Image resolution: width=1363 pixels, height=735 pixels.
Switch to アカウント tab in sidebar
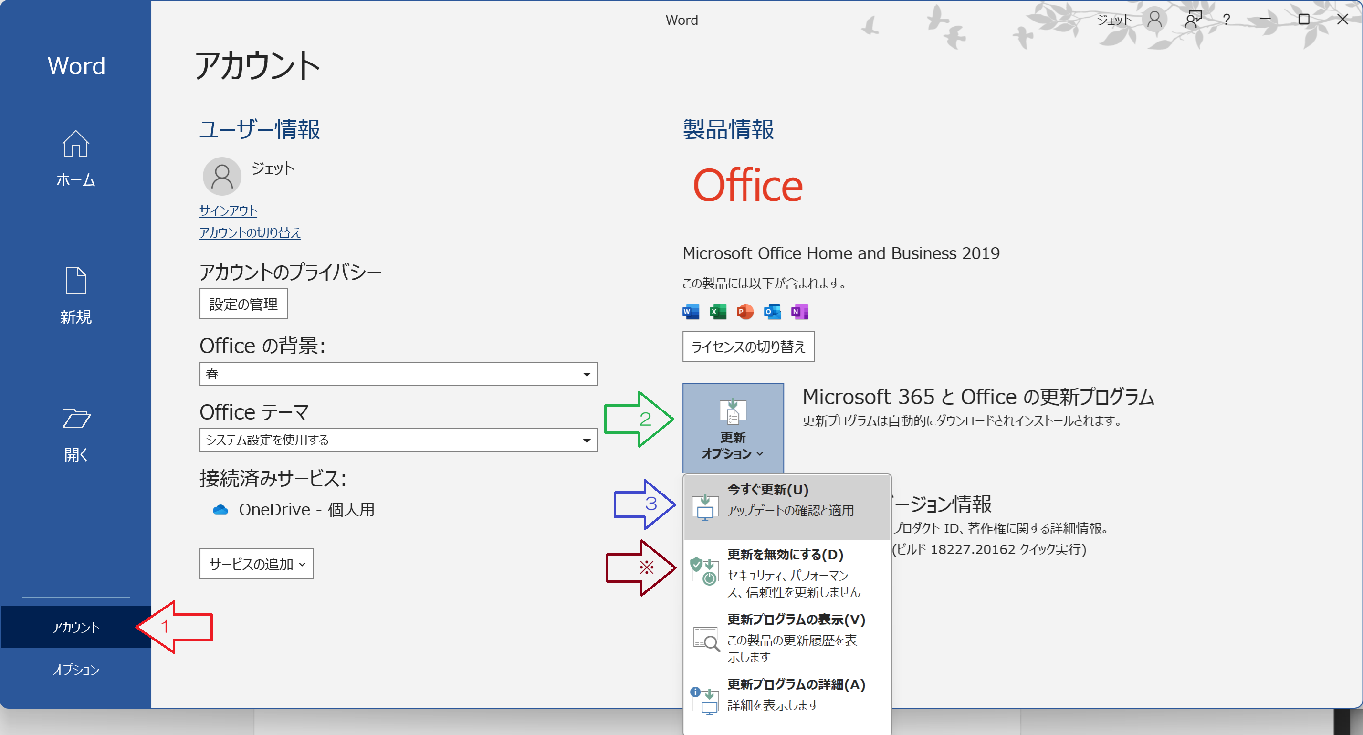pos(76,627)
